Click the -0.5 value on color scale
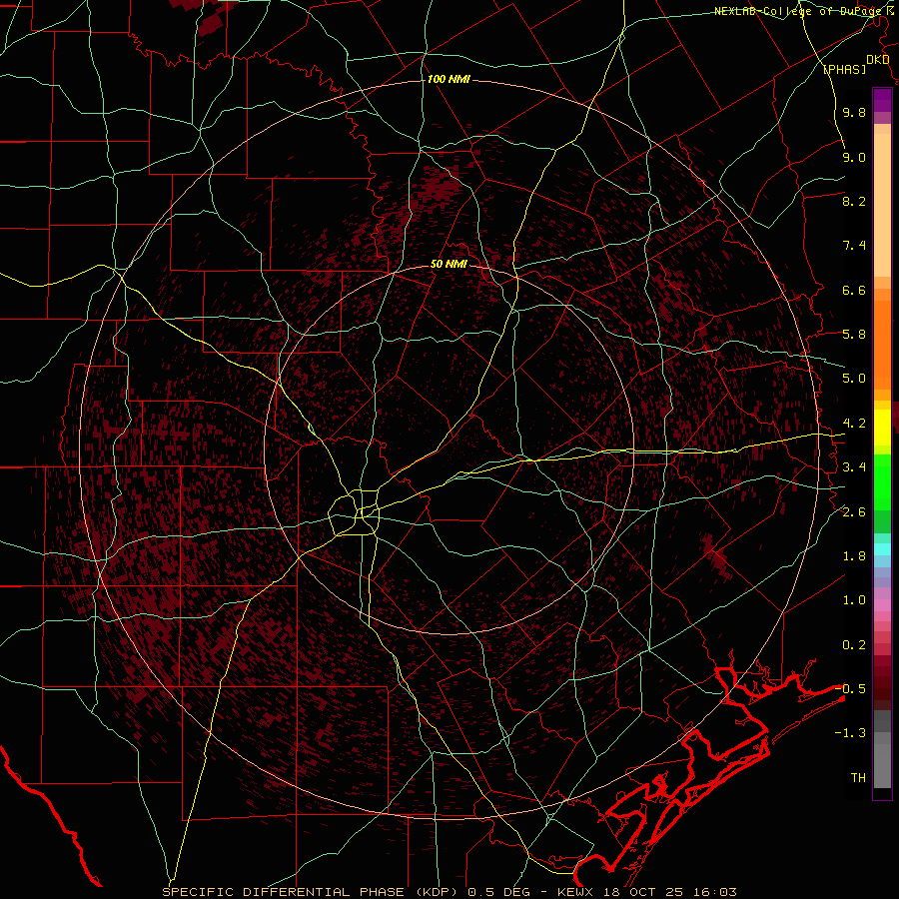The image size is (899, 899). (x=850, y=688)
